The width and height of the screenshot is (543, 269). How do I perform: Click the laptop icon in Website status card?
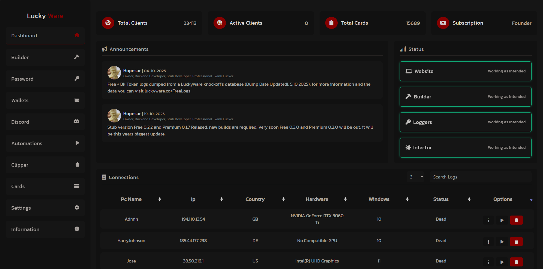click(409, 71)
